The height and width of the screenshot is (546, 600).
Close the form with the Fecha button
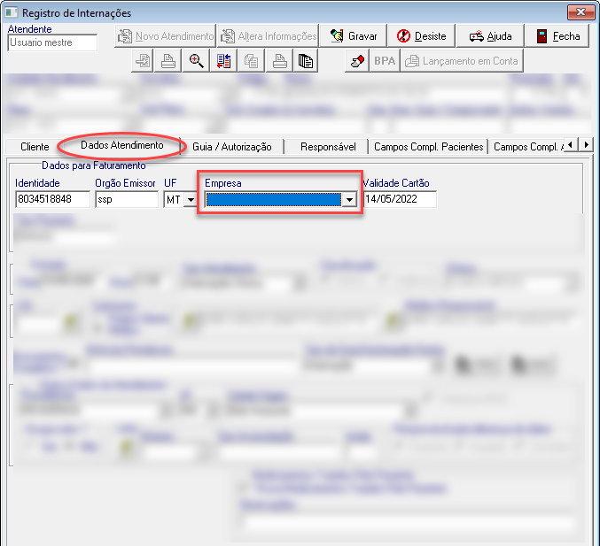click(557, 36)
